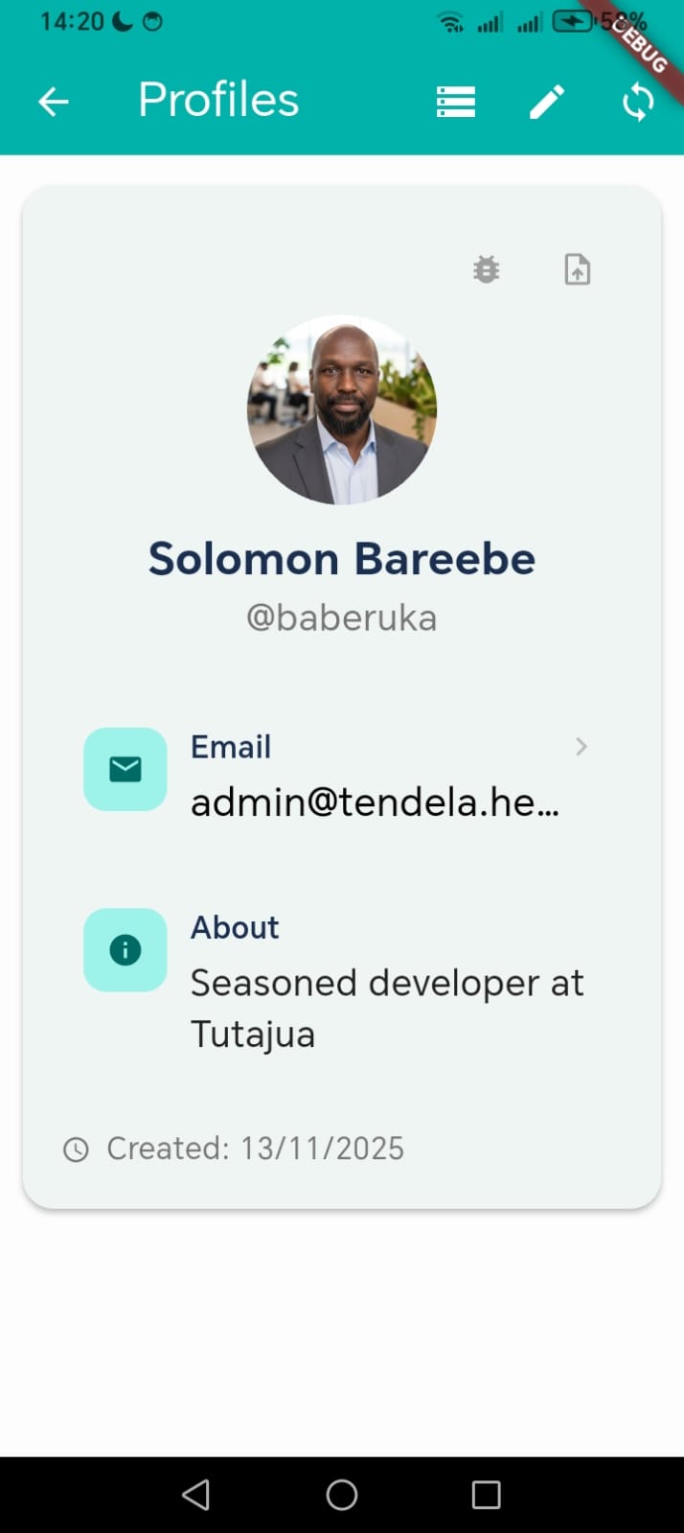Refresh profiles using the sync icon
This screenshot has height=1533, width=684.
[636, 101]
